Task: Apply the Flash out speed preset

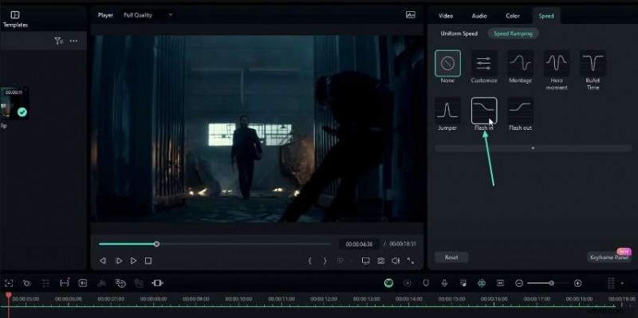Action: click(x=521, y=111)
